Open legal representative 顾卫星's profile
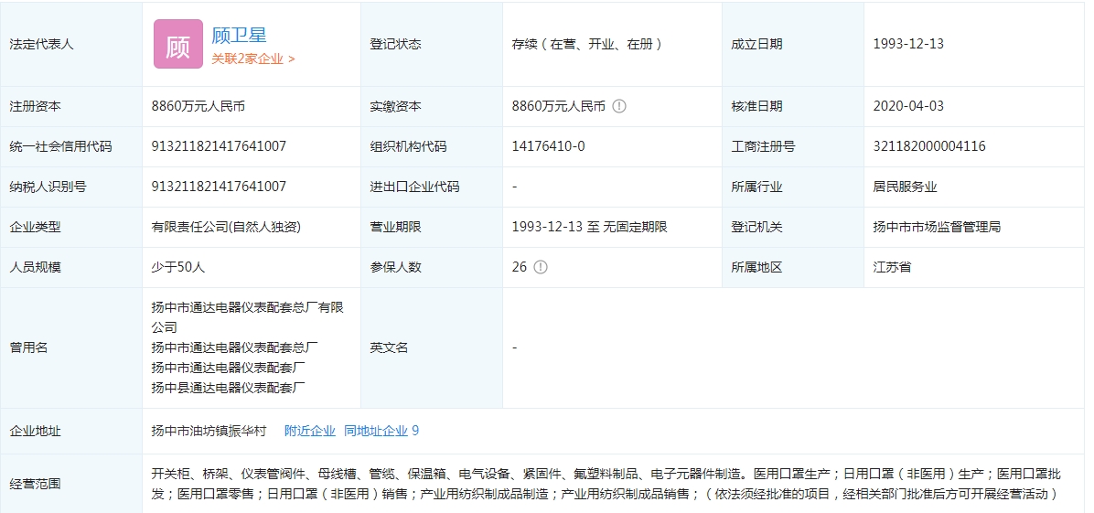 coord(239,36)
